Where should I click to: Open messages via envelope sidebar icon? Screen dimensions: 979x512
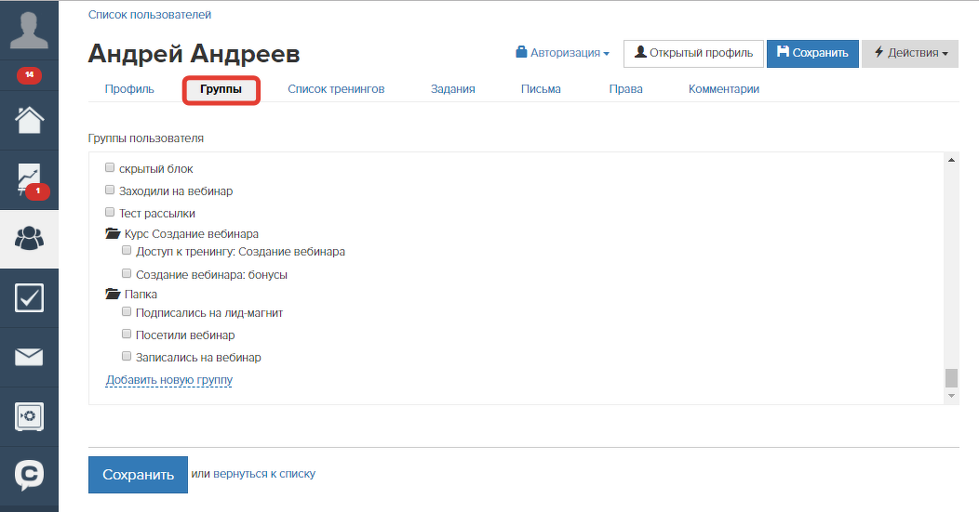29,358
